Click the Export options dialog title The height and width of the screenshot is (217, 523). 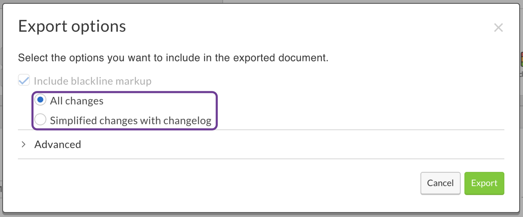[72, 26]
